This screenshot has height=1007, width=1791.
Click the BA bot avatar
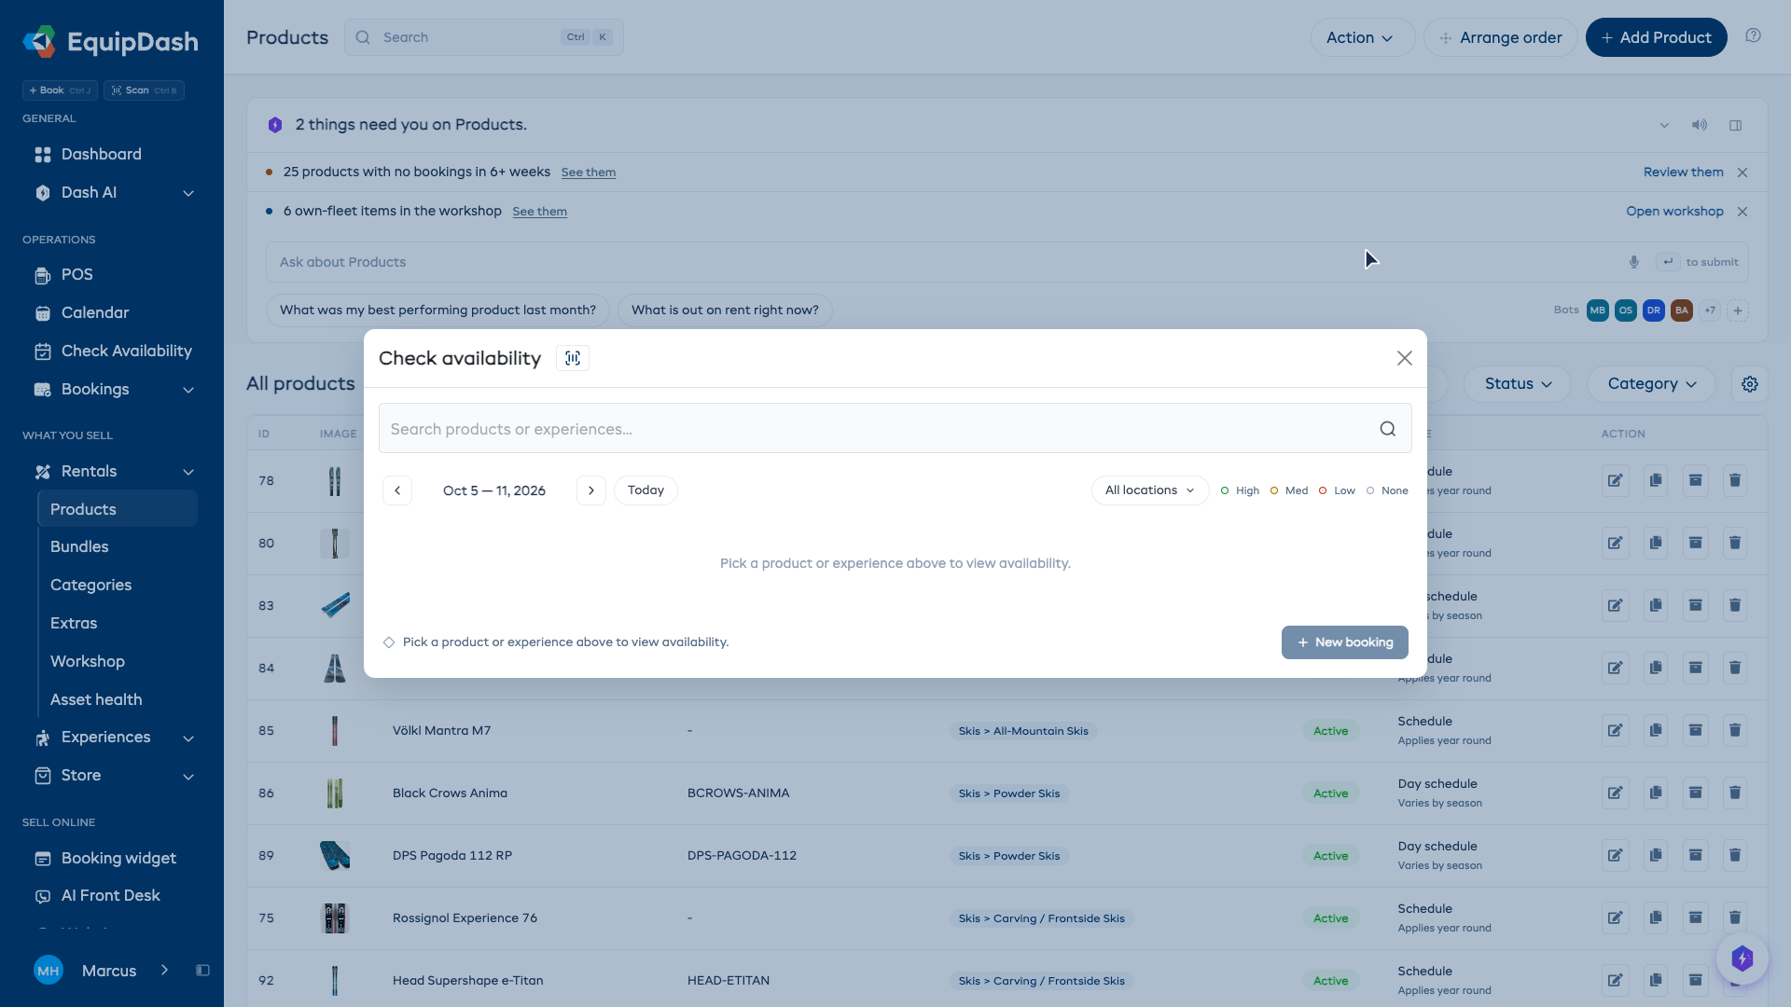pyautogui.click(x=1682, y=310)
